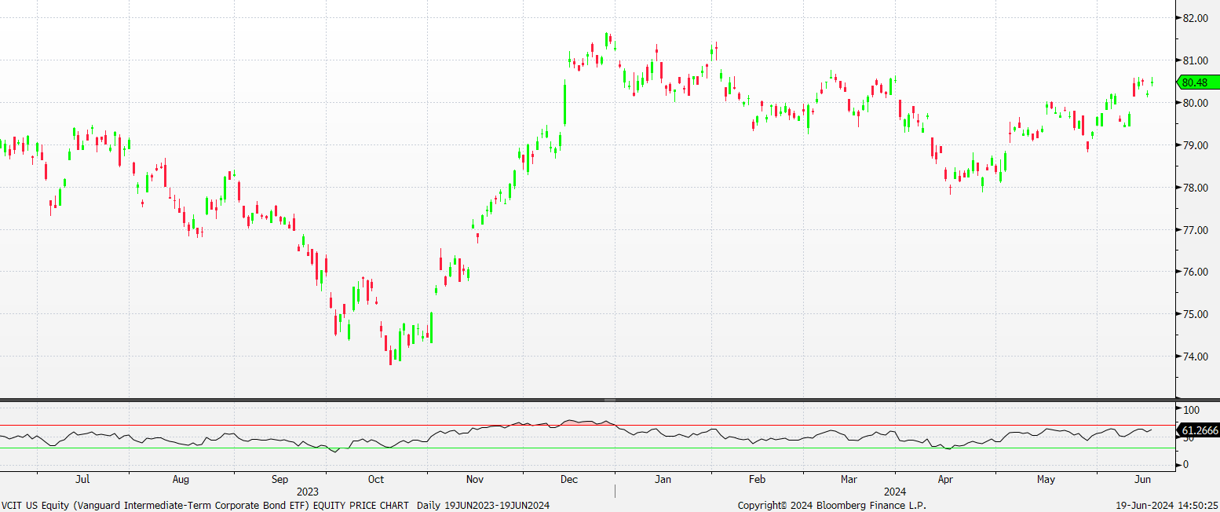Click the 100 label on RSI axis

click(x=1190, y=410)
